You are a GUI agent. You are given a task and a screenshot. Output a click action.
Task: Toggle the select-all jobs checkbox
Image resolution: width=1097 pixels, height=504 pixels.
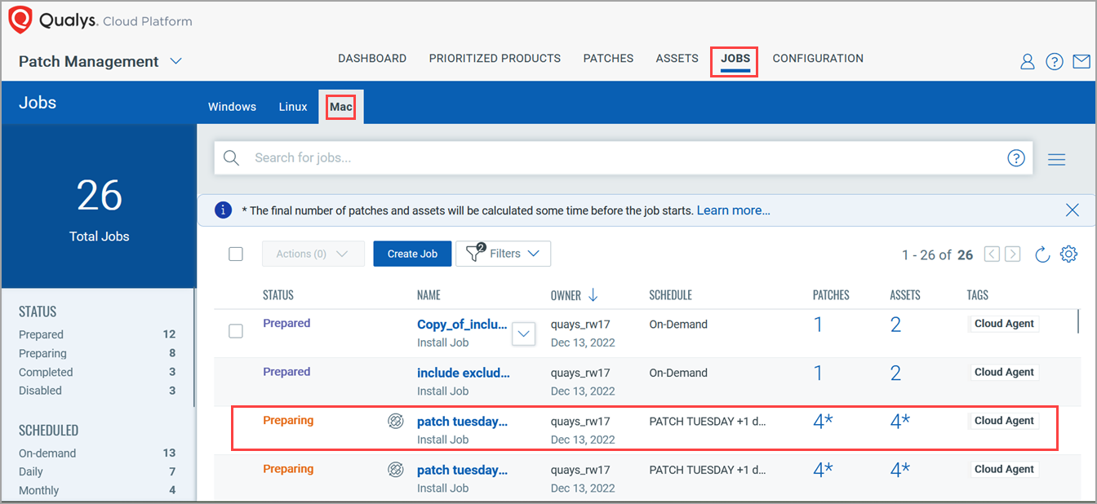[236, 254]
